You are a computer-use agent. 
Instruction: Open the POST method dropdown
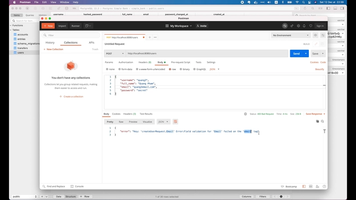114,53
